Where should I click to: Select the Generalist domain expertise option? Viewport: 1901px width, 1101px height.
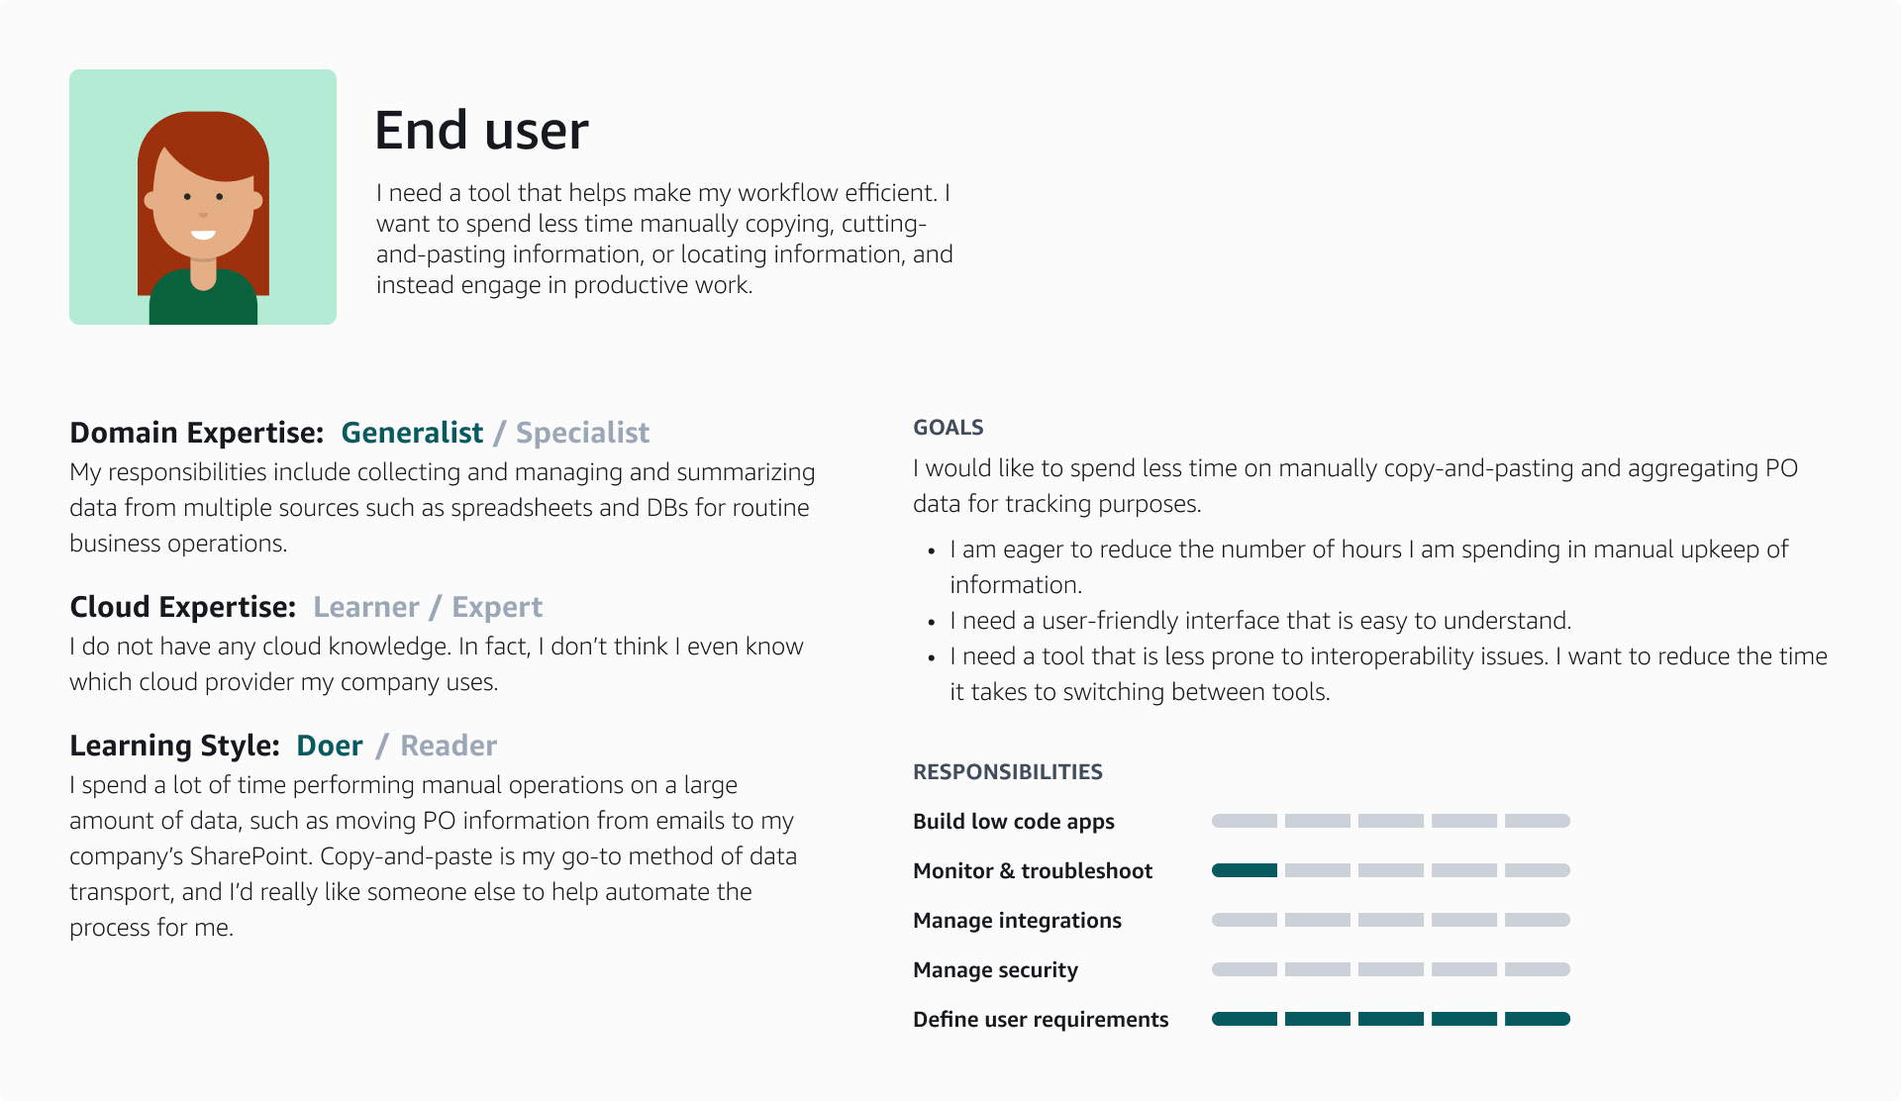pyautogui.click(x=412, y=433)
